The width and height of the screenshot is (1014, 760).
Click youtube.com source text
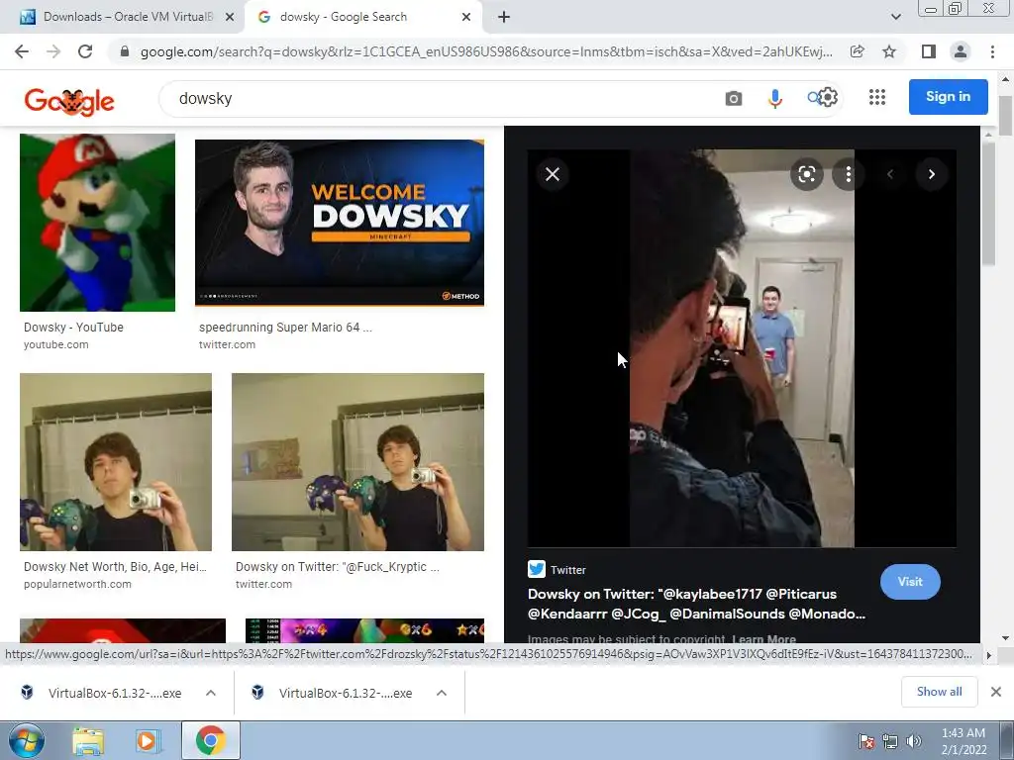56,344
